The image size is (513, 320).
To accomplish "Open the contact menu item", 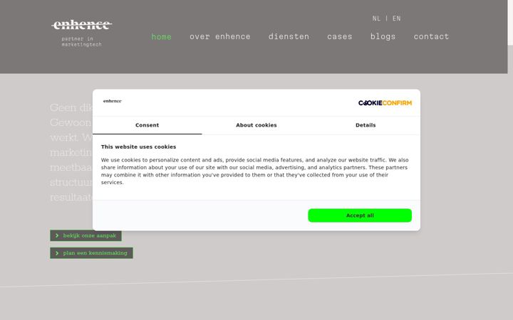I will [x=431, y=36].
